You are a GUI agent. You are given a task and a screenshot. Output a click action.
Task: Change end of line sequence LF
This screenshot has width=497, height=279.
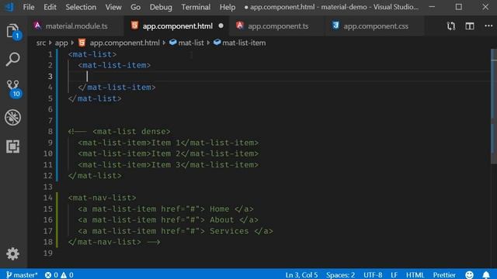tap(394, 274)
